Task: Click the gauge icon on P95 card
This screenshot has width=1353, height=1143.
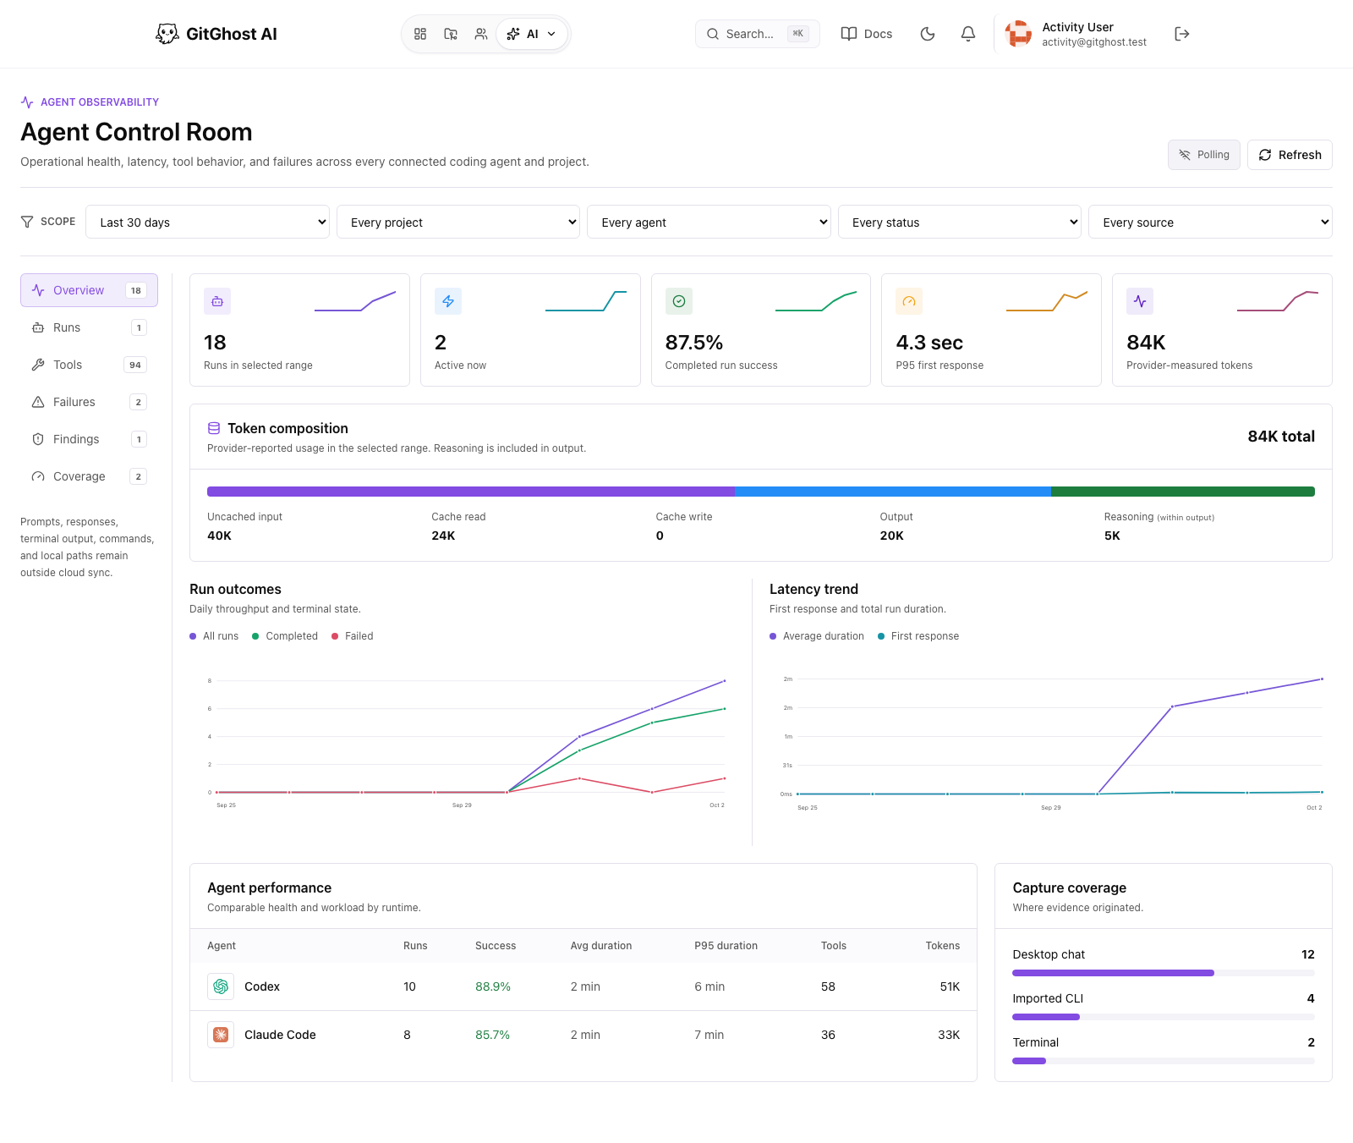Action: [x=909, y=301]
